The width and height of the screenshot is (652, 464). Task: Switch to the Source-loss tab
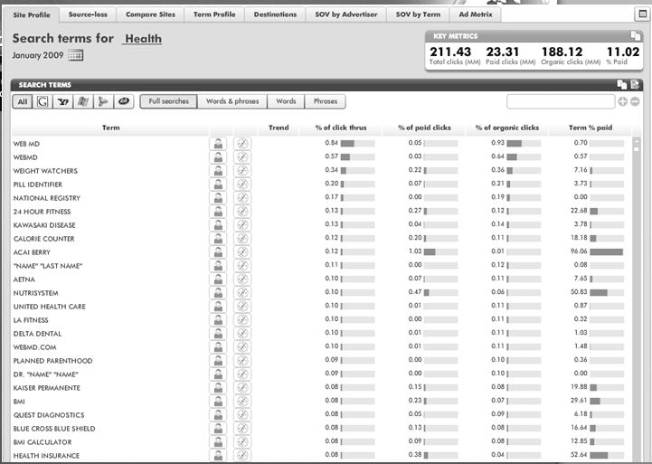coord(88,14)
